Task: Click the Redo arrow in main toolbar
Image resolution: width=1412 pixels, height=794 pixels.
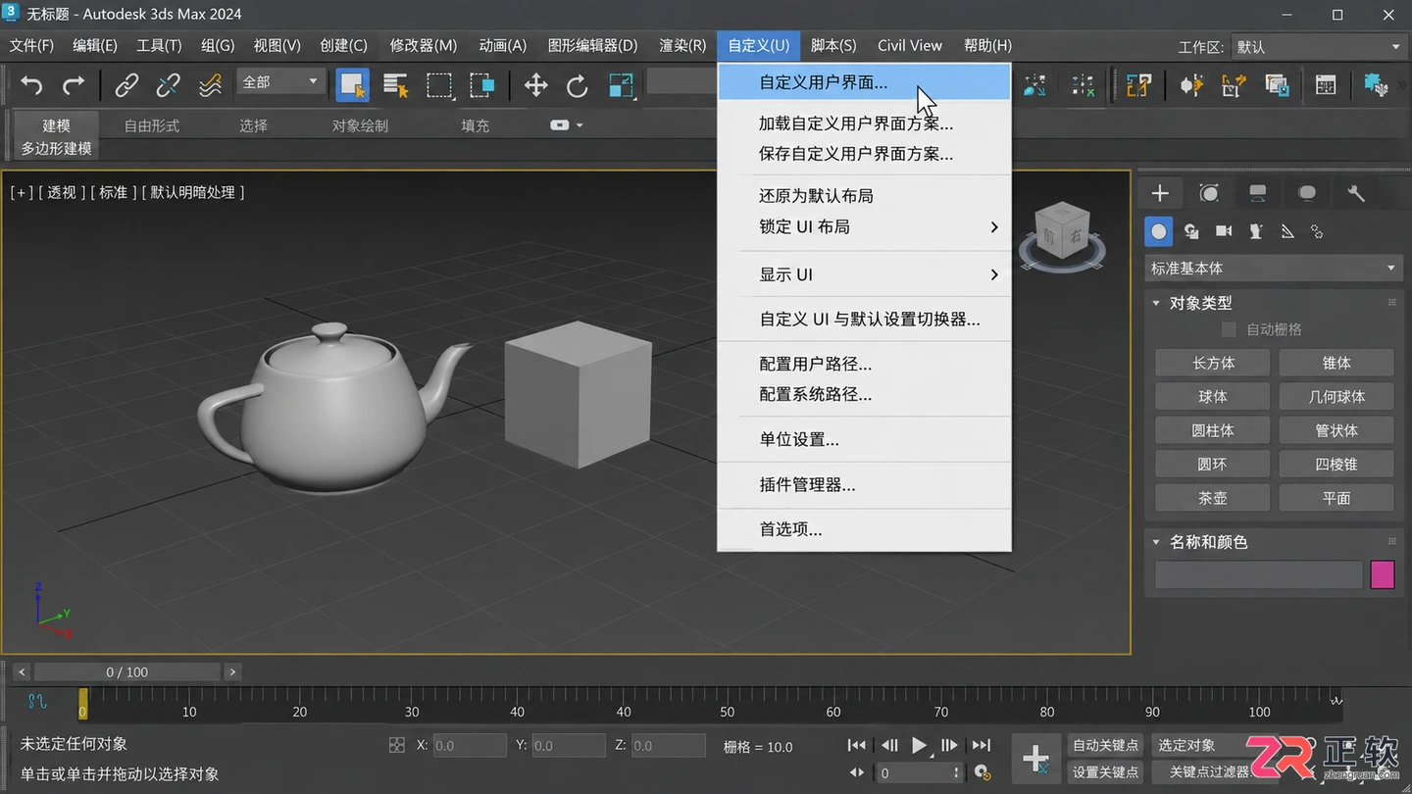Action: pyautogui.click(x=74, y=85)
